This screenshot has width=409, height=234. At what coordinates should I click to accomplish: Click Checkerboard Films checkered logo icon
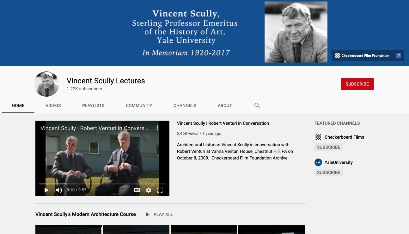[x=318, y=137]
